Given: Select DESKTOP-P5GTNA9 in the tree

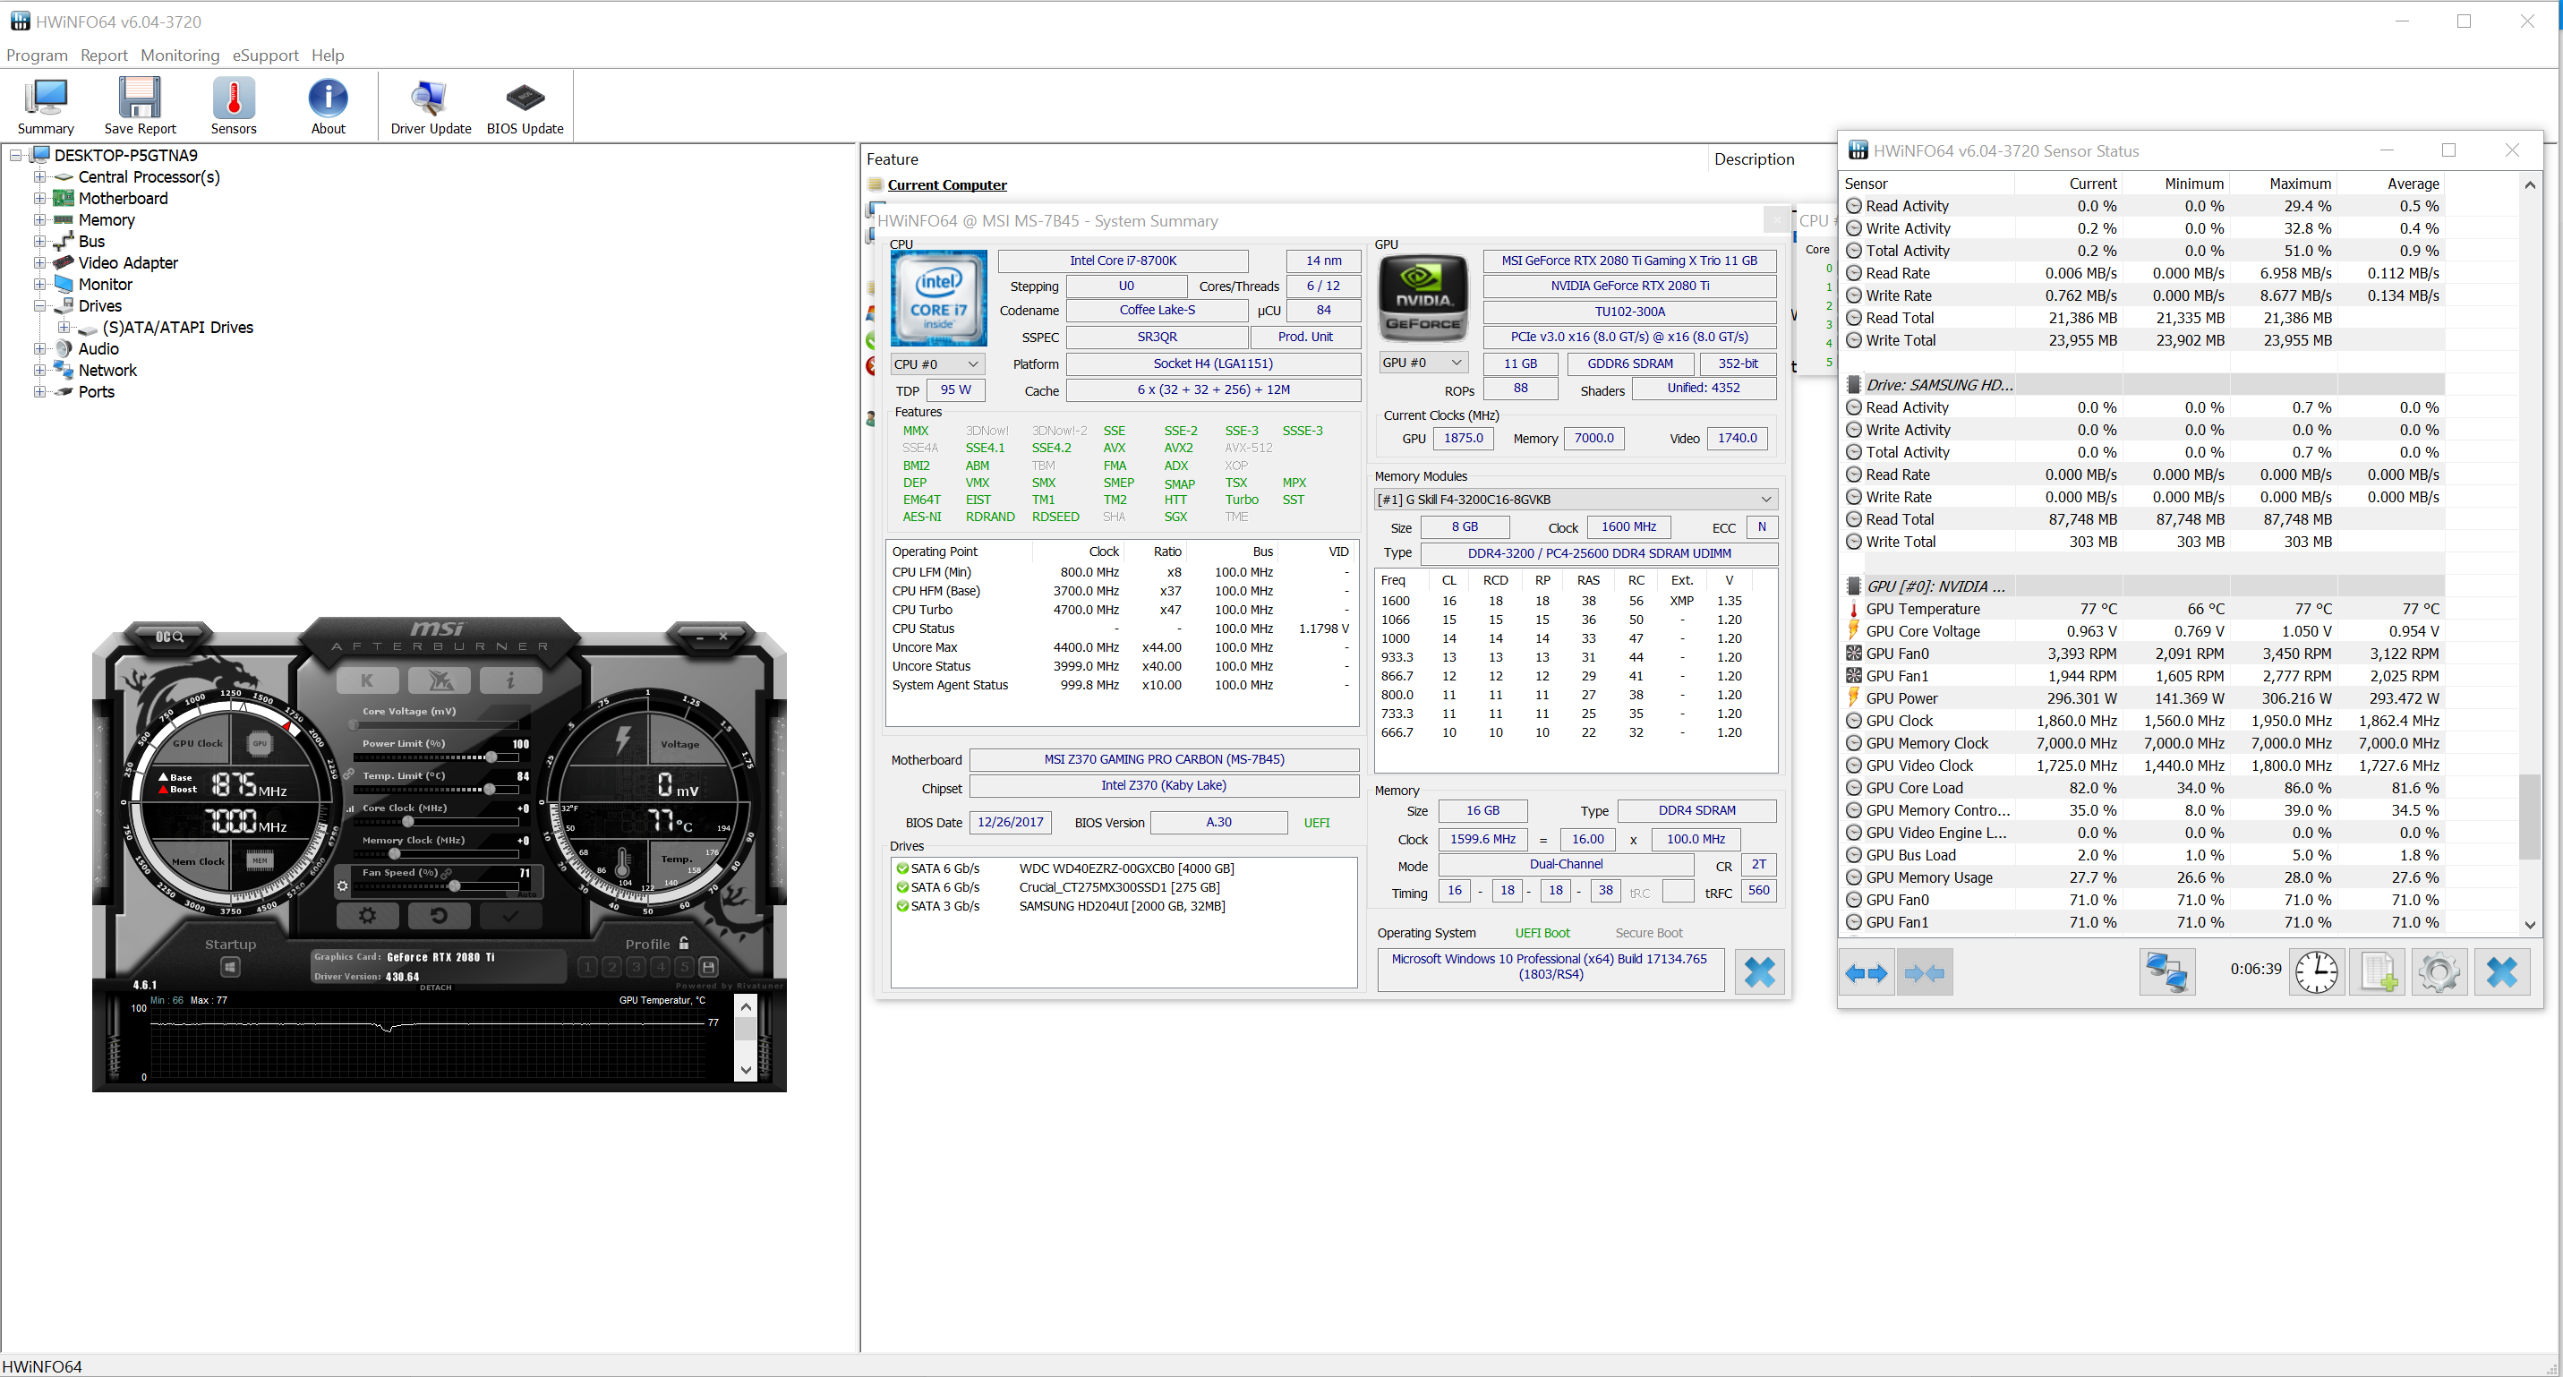Looking at the screenshot, I should (x=126, y=155).
